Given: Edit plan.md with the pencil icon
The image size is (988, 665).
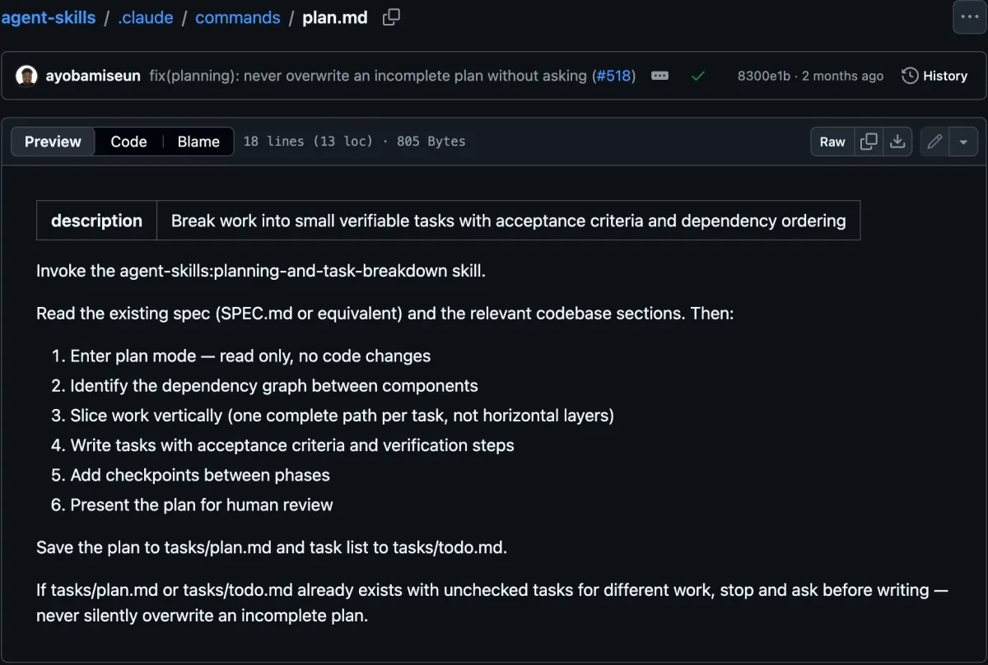Looking at the screenshot, I should click(x=934, y=142).
